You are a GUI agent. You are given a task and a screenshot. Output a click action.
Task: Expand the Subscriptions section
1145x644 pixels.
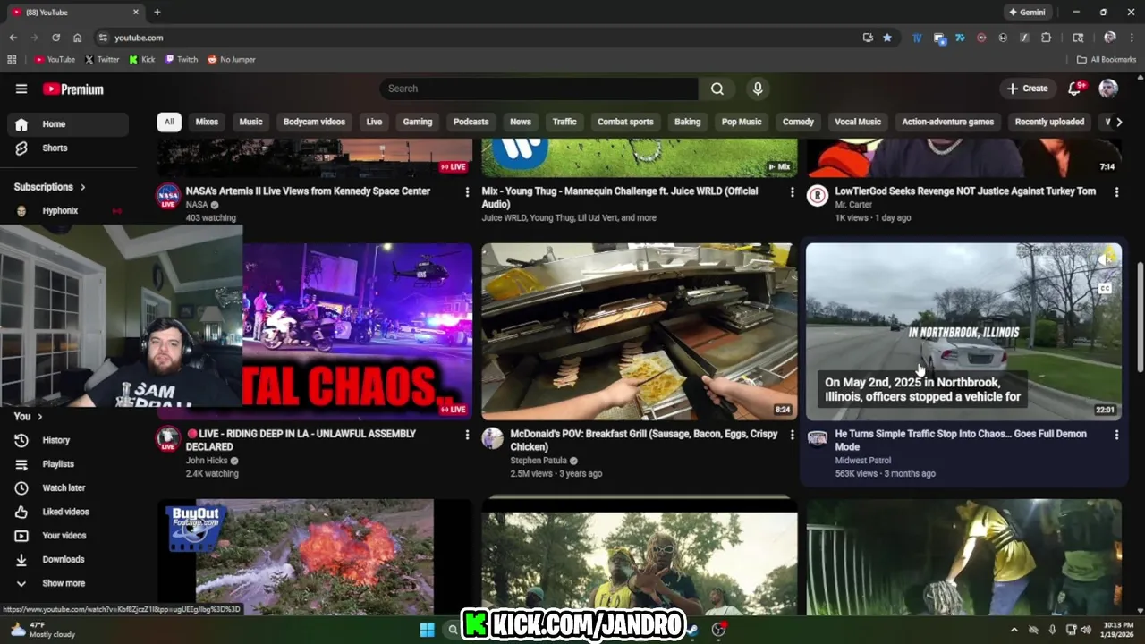[50, 187]
